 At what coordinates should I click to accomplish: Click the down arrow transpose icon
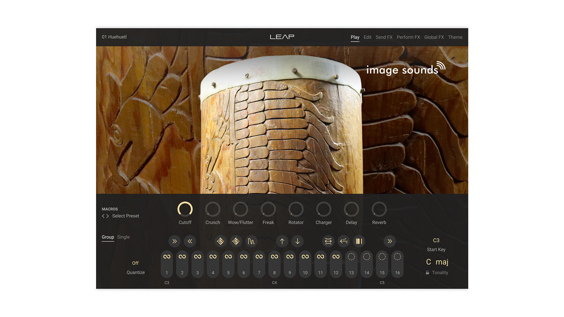pos(298,241)
